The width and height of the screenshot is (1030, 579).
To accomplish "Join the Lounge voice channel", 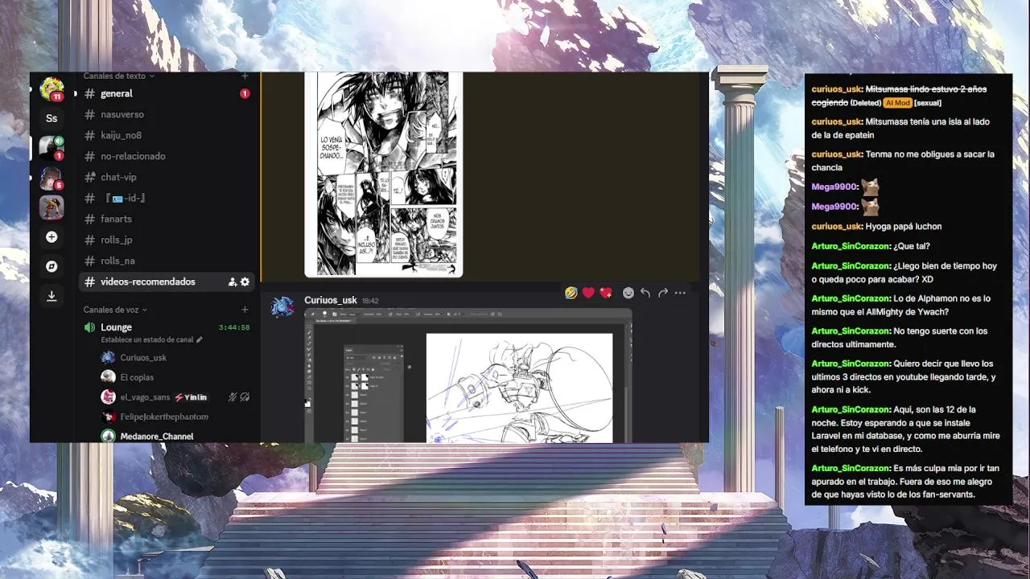I will 116,327.
